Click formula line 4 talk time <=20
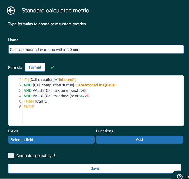 [56, 96]
